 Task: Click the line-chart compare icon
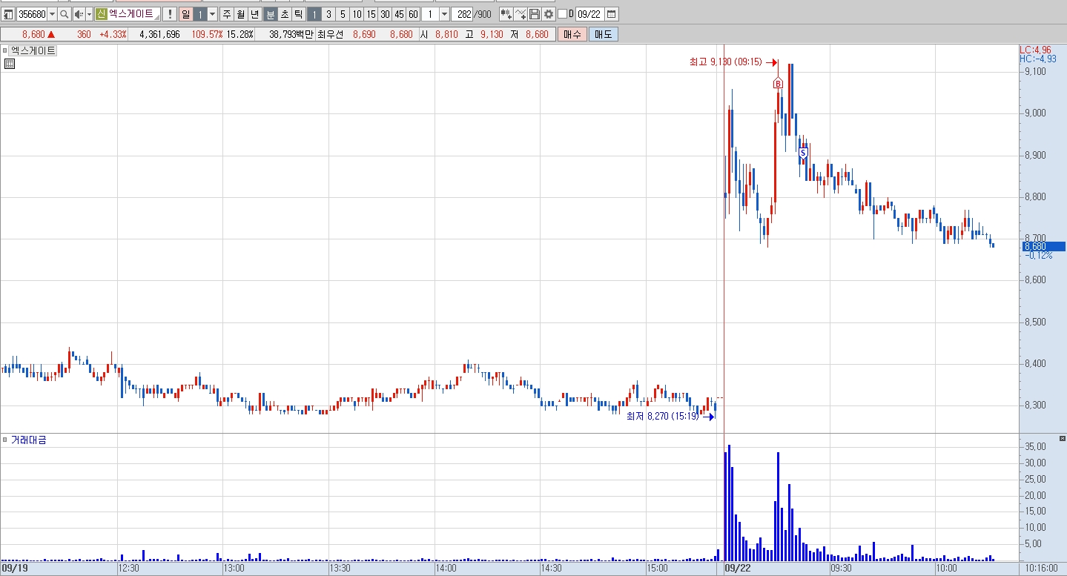[521, 14]
